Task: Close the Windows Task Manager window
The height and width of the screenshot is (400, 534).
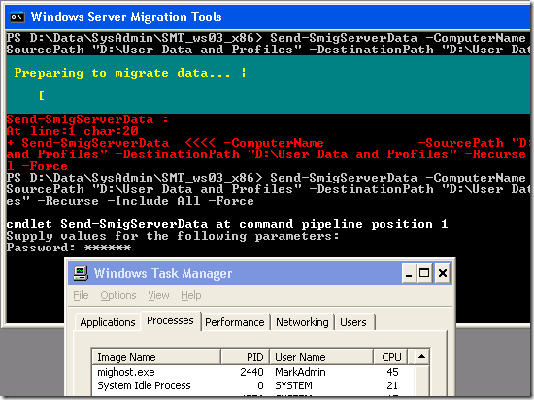Action: pos(443,273)
